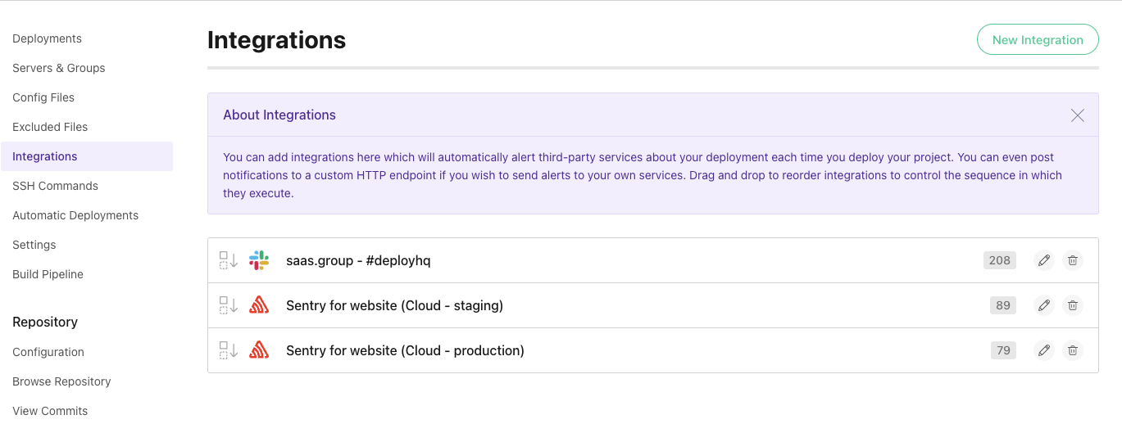
Task: Edit the Sentry production integration
Action: (x=1043, y=350)
